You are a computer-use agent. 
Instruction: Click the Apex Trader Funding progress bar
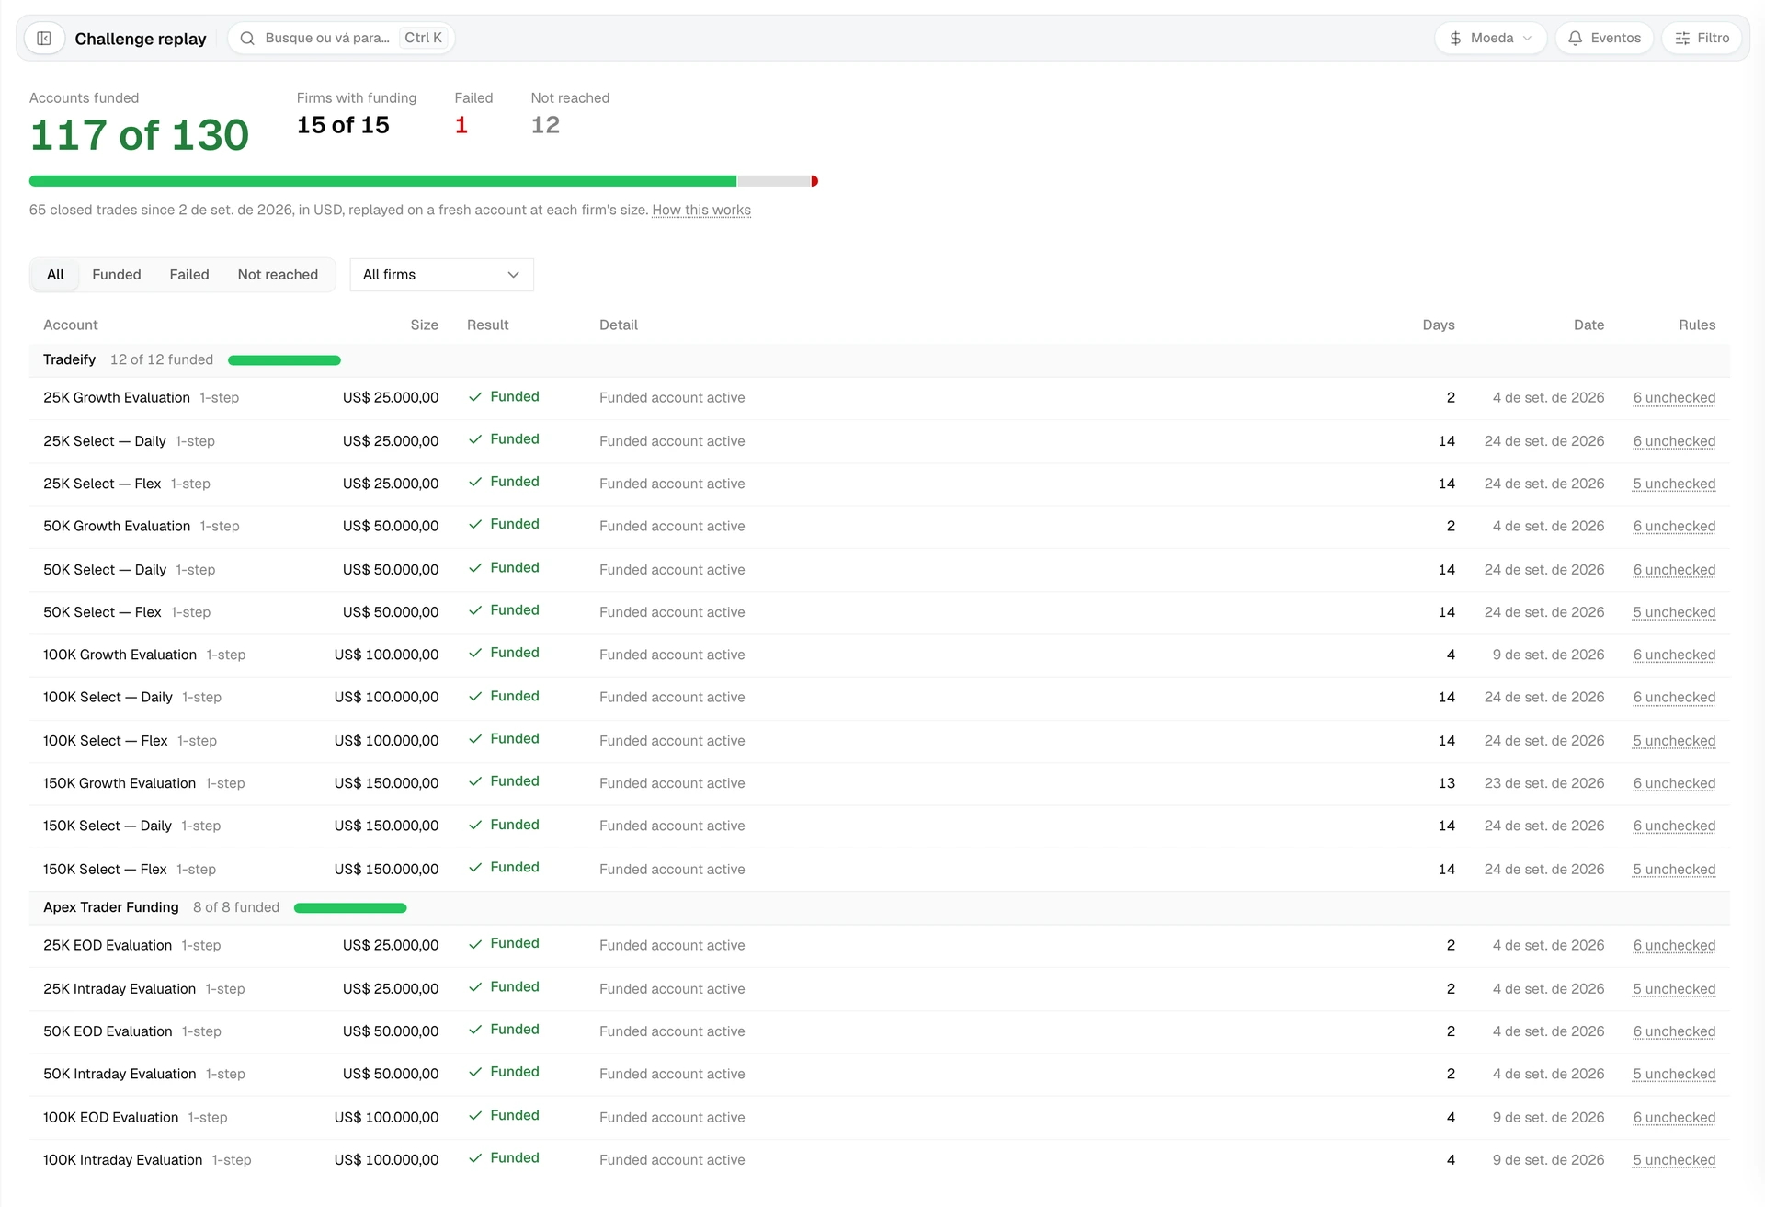coord(350,908)
